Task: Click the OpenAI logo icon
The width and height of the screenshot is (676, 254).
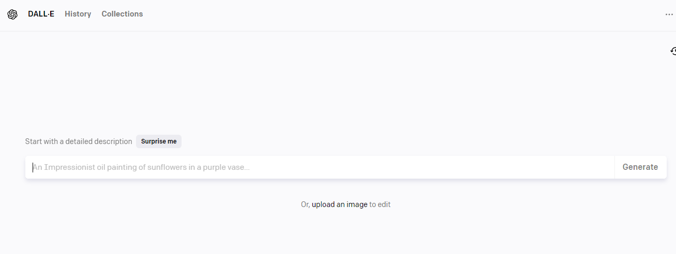Action: click(x=12, y=14)
